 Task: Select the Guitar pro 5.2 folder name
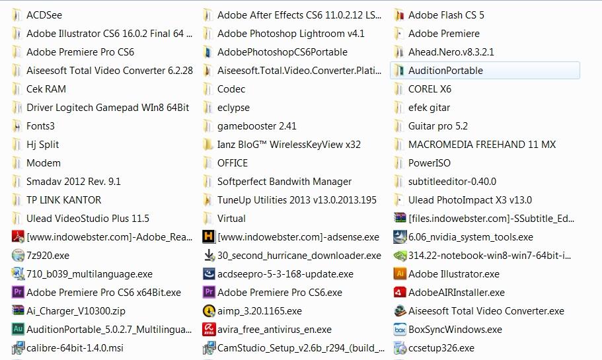coord(438,126)
